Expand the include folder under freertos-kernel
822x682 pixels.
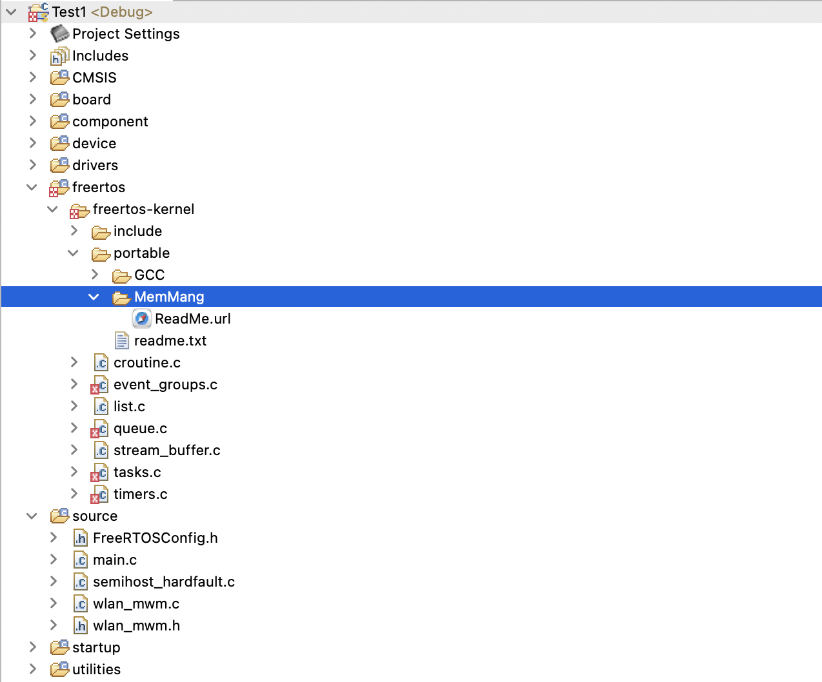(74, 231)
